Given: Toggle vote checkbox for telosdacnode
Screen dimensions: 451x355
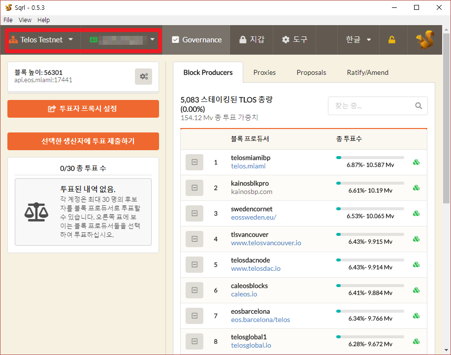Looking at the screenshot, I should click(194, 265).
